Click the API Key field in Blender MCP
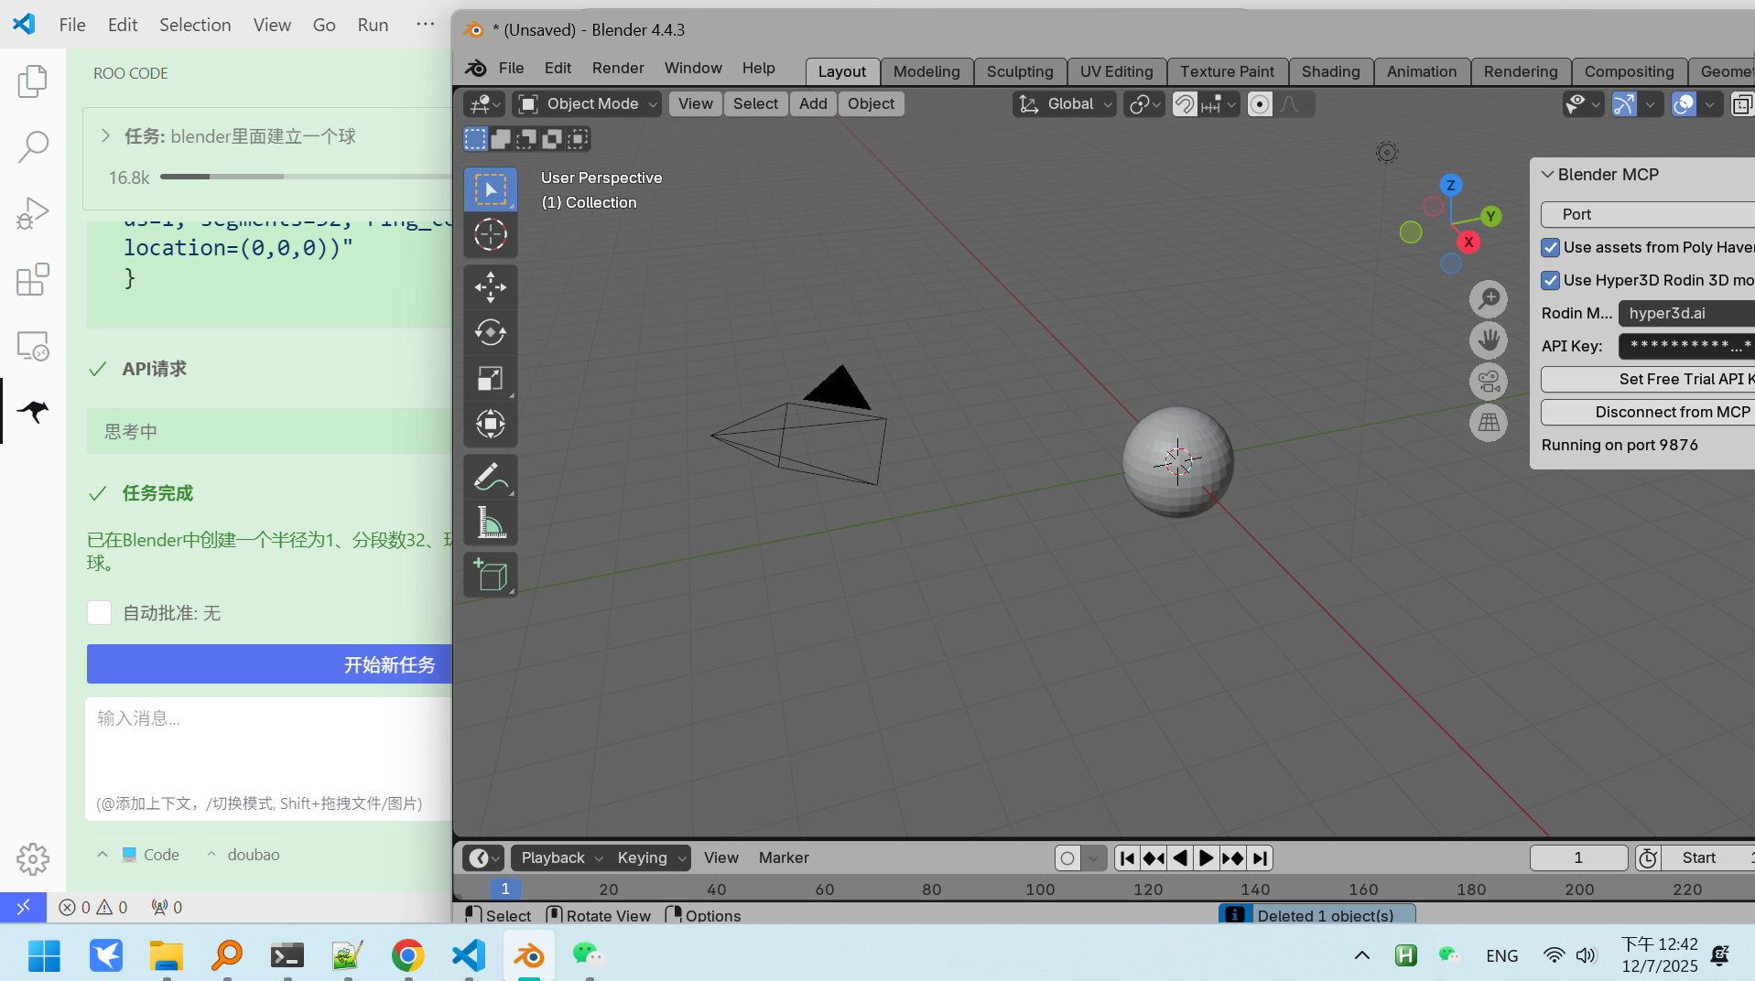Viewport: 1755px width, 981px height. (x=1686, y=346)
